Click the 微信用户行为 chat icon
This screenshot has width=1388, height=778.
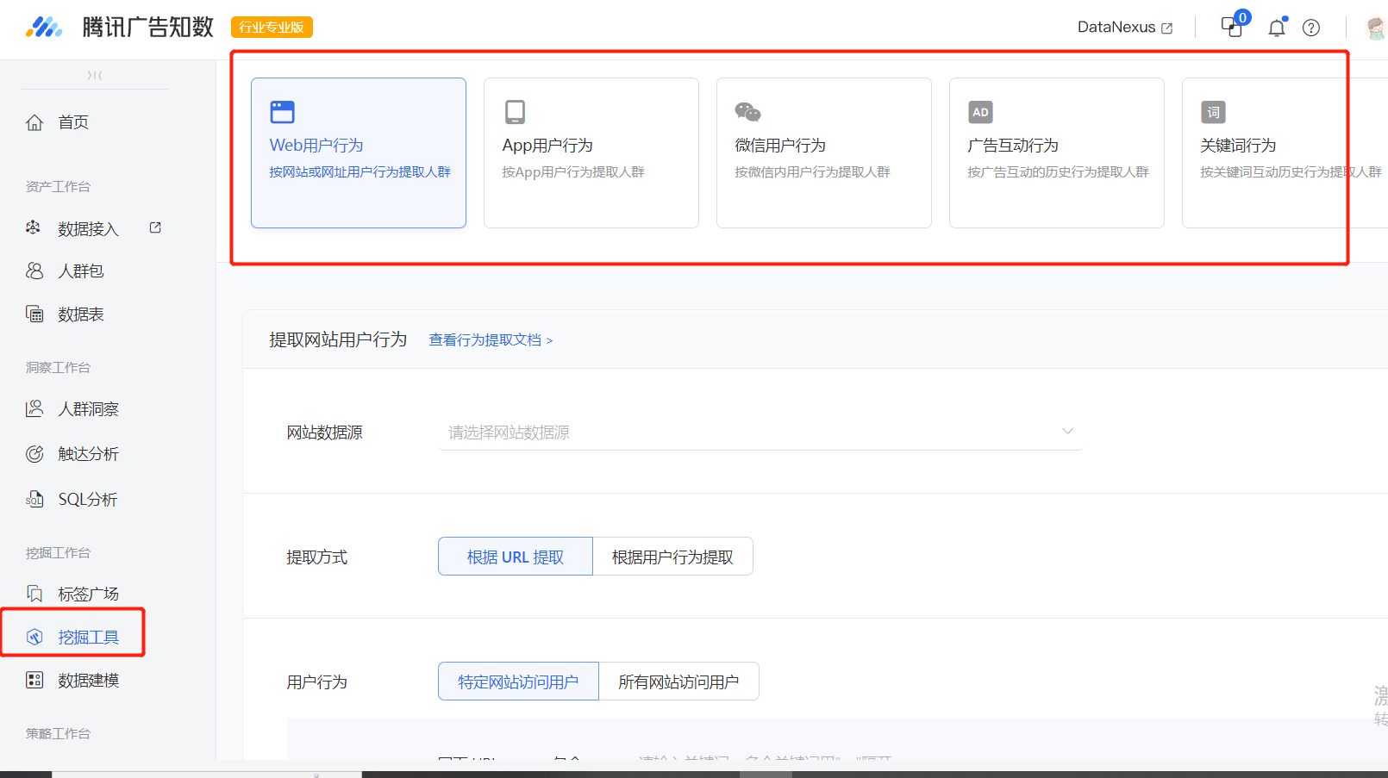[x=747, y=112]
